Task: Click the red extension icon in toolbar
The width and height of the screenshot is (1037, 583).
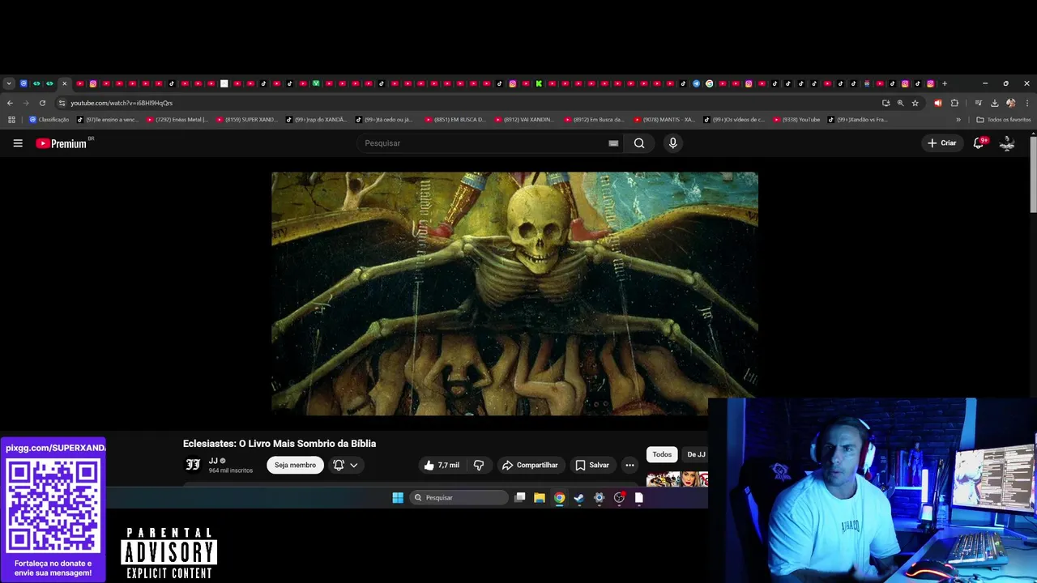Action: [x=938, y=103]
